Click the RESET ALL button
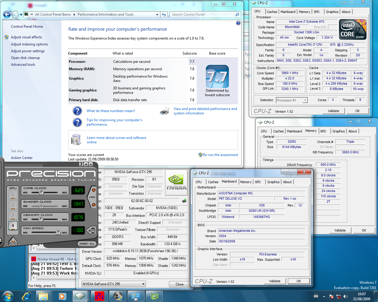Image resolution: width=378 pixels, height=302 pixels. click(x=87, y=244)
